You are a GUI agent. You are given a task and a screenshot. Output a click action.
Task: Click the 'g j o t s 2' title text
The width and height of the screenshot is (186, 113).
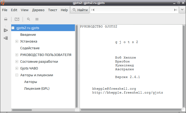(127, 42)
